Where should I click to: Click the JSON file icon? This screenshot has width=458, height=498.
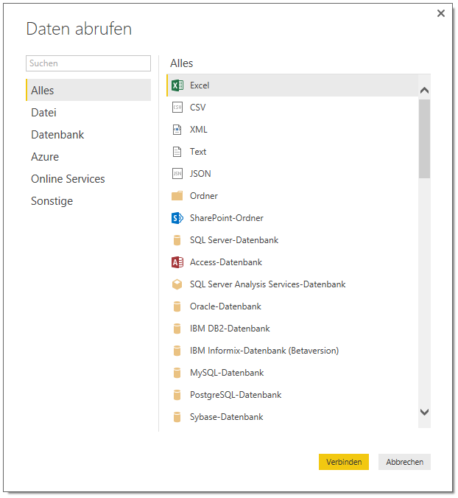coord(177,174)
